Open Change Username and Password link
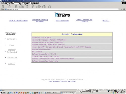 point(84,21)
